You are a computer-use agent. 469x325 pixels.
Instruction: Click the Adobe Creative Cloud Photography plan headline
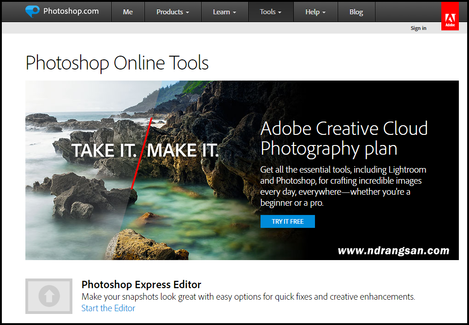344,139
